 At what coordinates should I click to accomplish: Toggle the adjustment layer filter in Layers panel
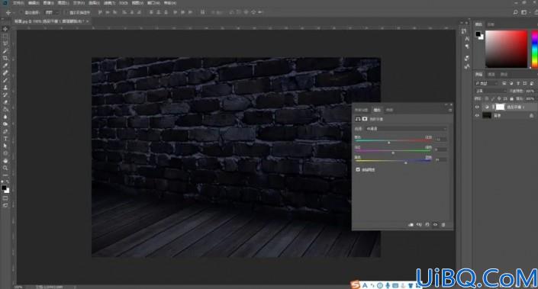click(x=511, y=83)
